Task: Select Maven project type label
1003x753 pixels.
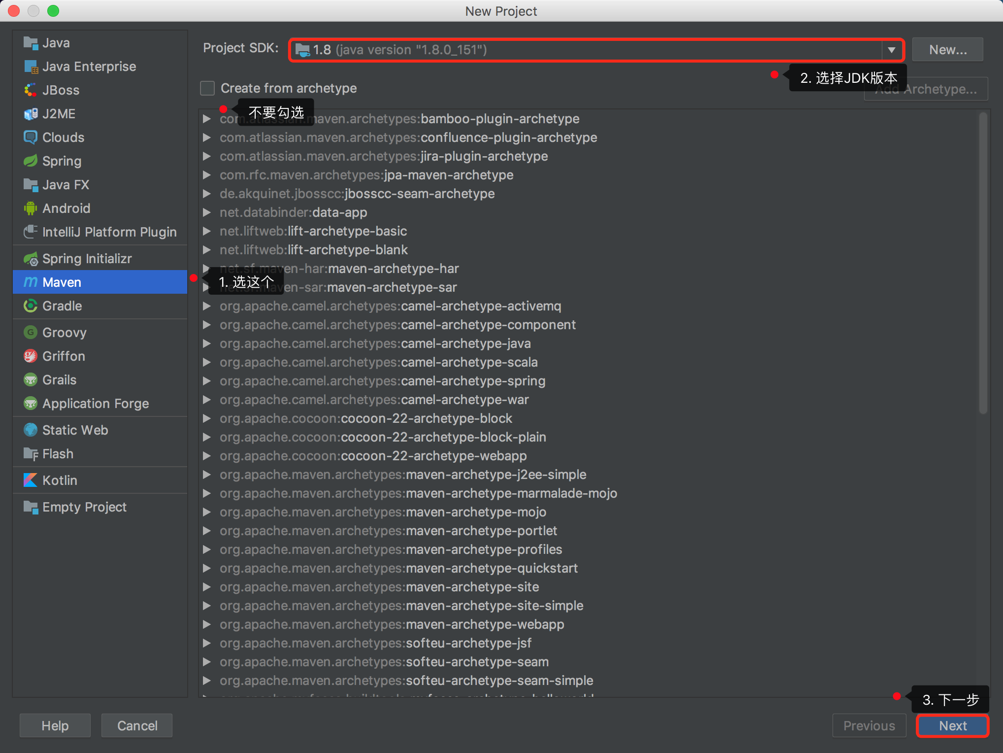Action: click(62, 282)
